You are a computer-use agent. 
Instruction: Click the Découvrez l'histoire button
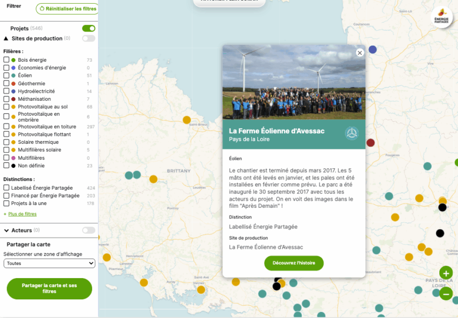tap(293, 263)
